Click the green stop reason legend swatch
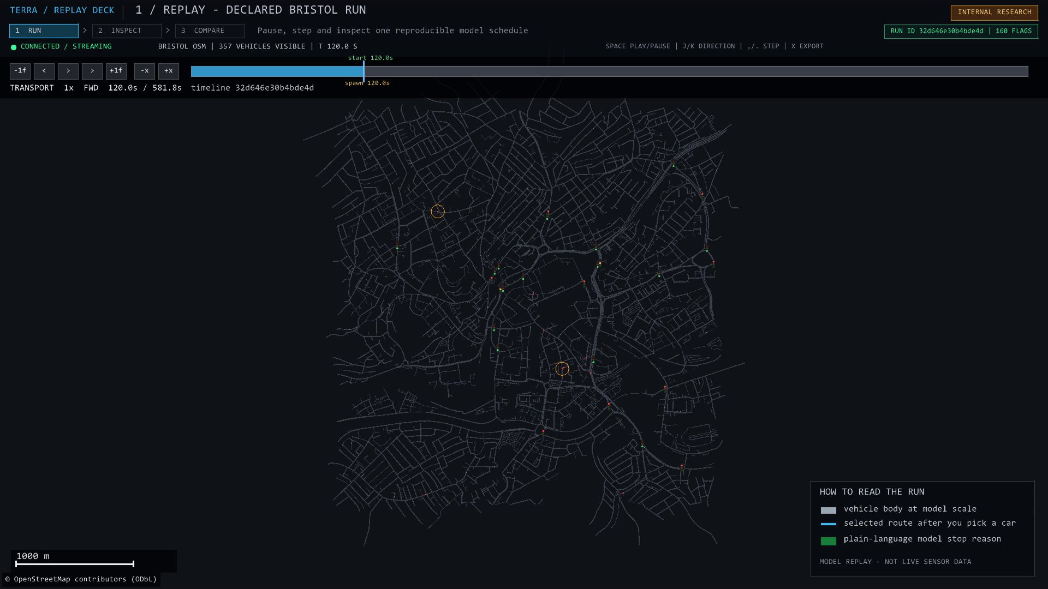 click(828, 541)
